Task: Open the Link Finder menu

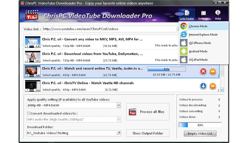Action: point(187,15)
